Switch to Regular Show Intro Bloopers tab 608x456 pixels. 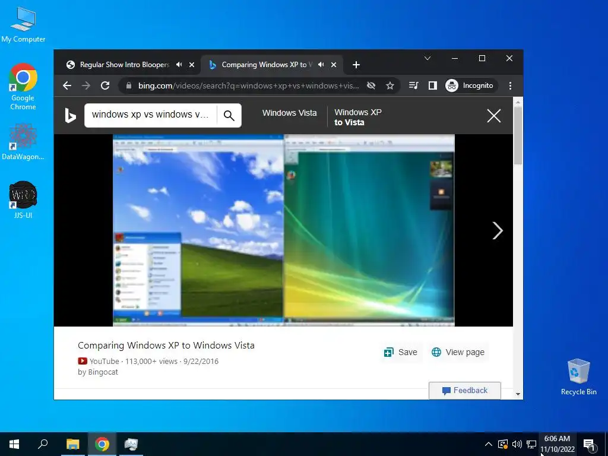[125, 65]
